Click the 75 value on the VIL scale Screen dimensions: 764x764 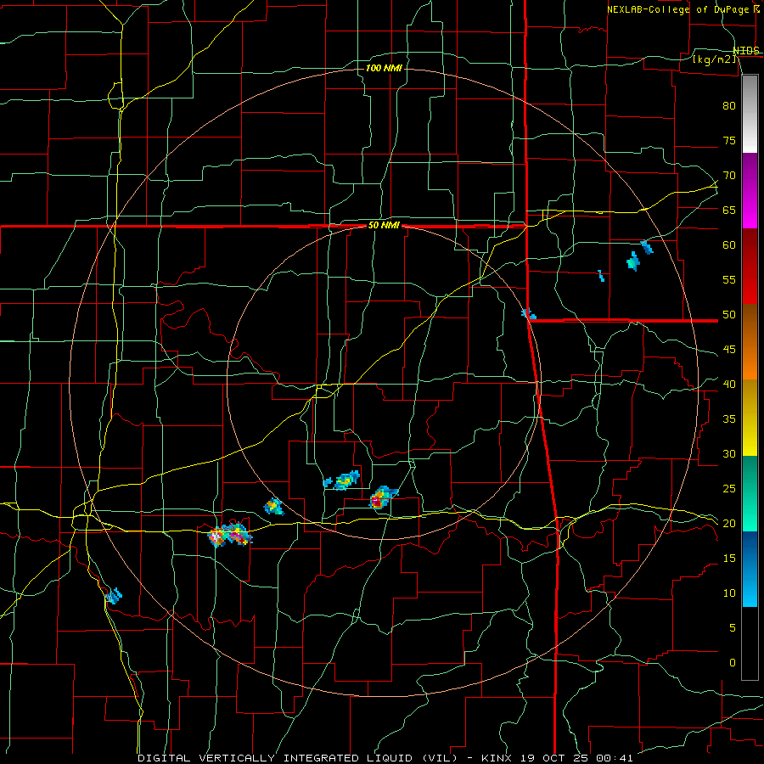[x=729, y=141]
